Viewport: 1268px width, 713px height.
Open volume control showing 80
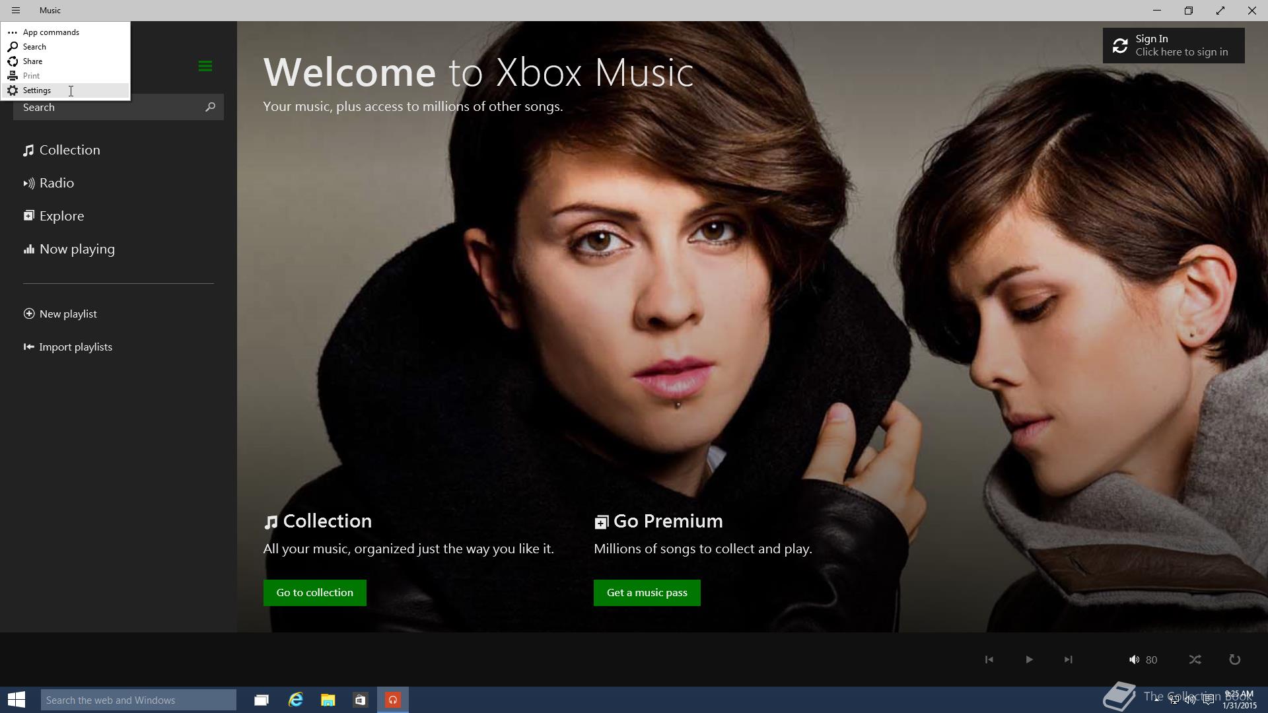coord(1143,660)
